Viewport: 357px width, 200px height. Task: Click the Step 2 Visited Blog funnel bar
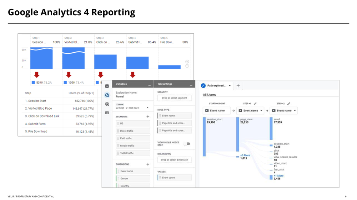point(73,58)
